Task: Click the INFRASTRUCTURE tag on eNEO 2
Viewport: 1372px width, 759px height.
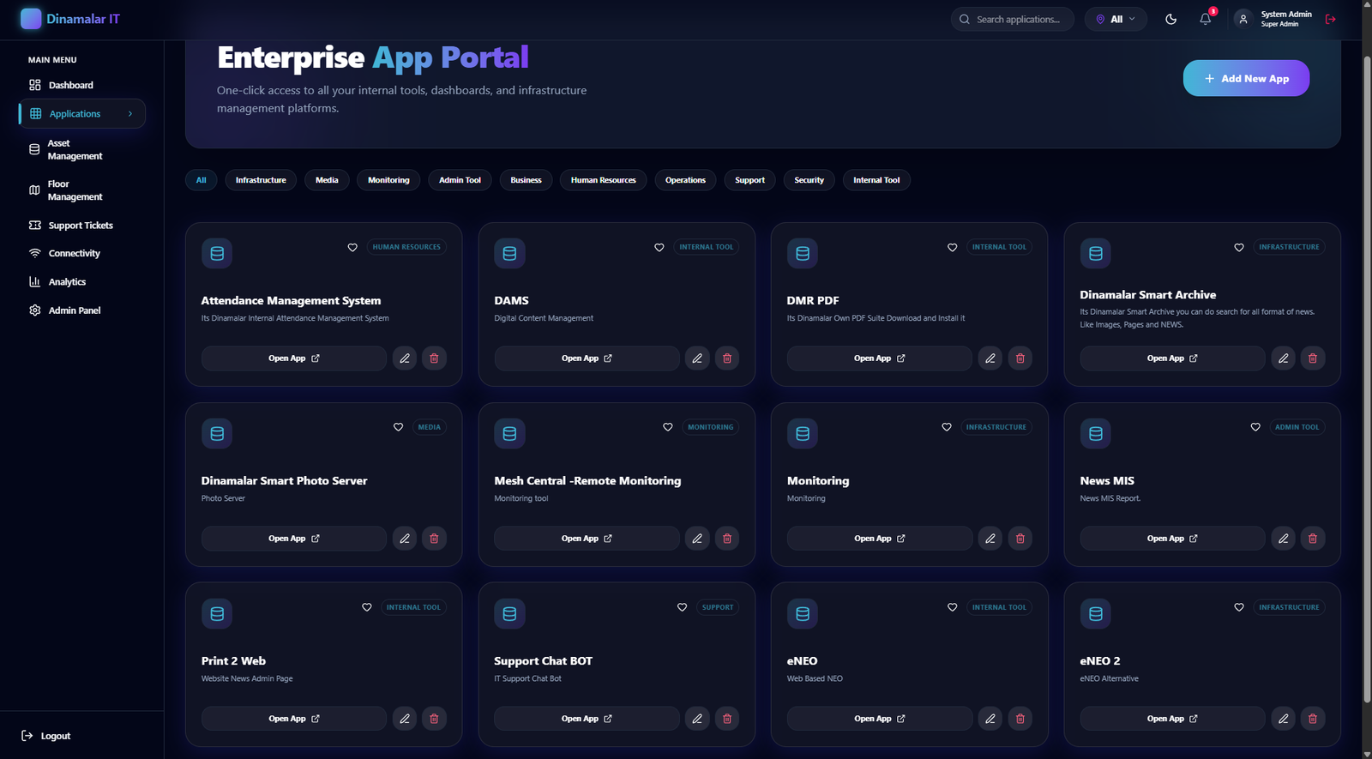Action: pos(1289,607)
